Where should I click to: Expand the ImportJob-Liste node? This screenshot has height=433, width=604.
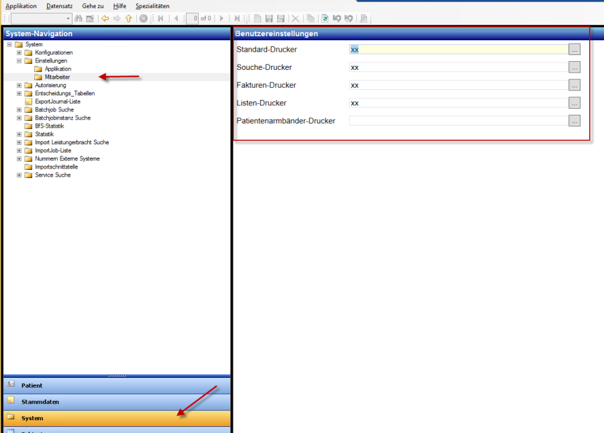tap(19, 150)
